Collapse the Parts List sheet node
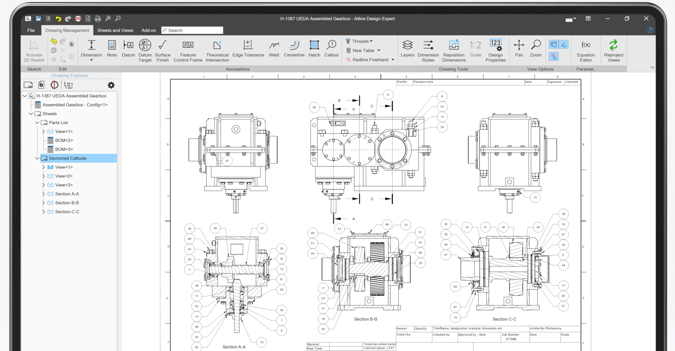Viewport: 675px width, 351px height. [x=37, y=123]
